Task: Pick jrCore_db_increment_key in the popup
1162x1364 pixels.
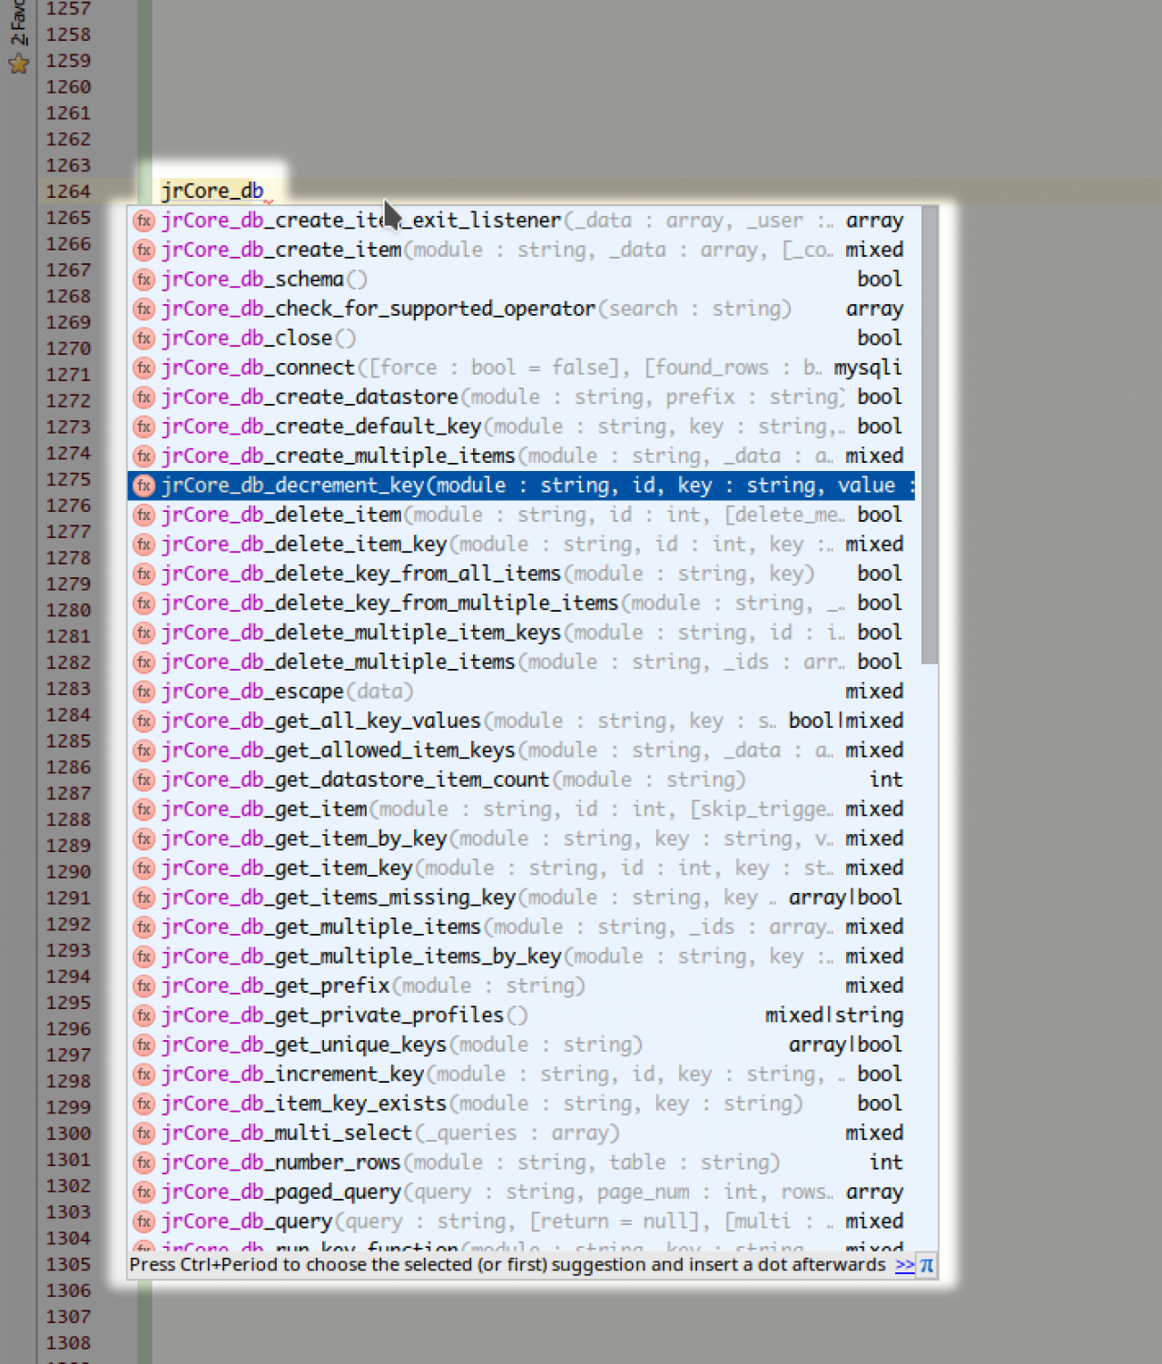Action: pos(292,1074)
